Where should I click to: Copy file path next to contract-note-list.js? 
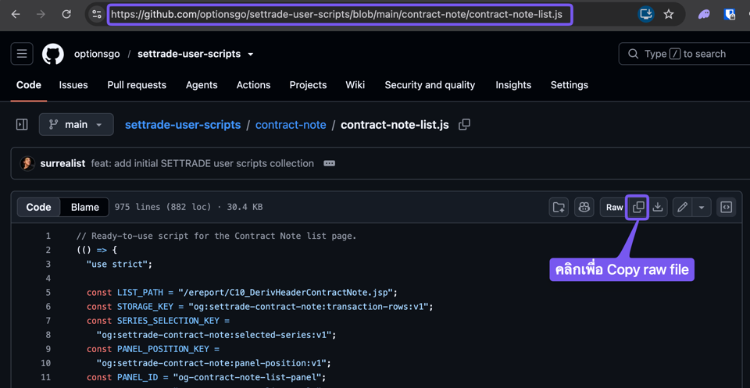[464, 125]
